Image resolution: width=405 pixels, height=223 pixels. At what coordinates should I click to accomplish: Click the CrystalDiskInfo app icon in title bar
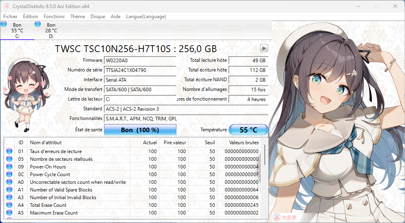pyautogui.click(x=7, y=6)
